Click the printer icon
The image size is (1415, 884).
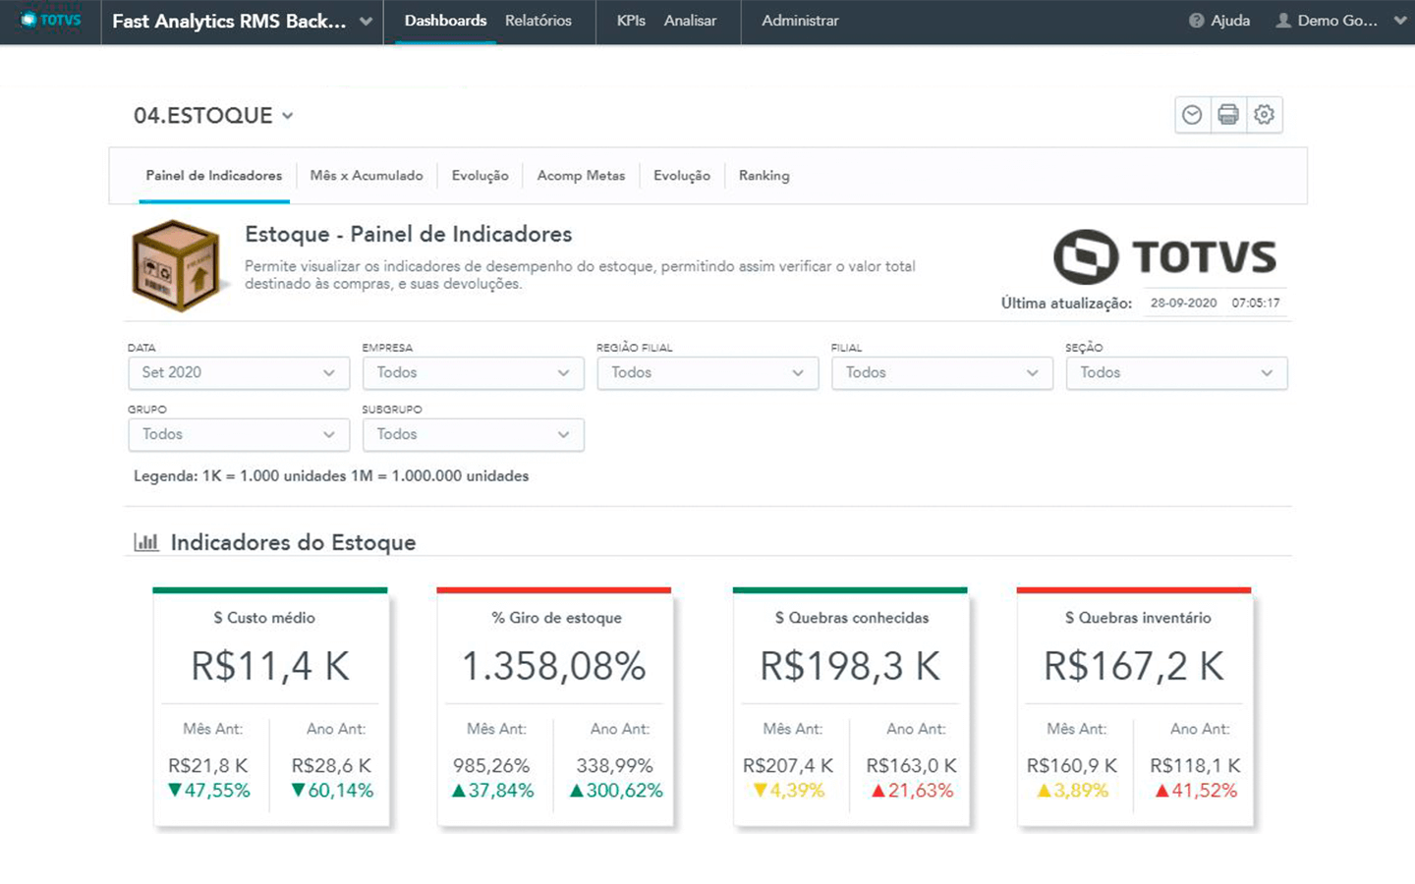click(1228, 115)
